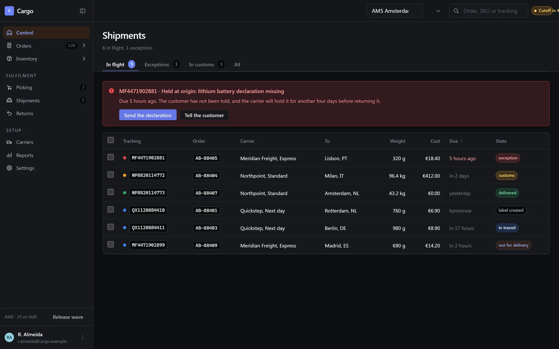Click the Lisbon, PT destination cell
This screenshot has width=559, height=349.
[336, 158]
